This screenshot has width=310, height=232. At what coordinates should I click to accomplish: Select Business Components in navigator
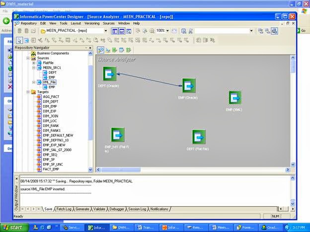(53, 53)
